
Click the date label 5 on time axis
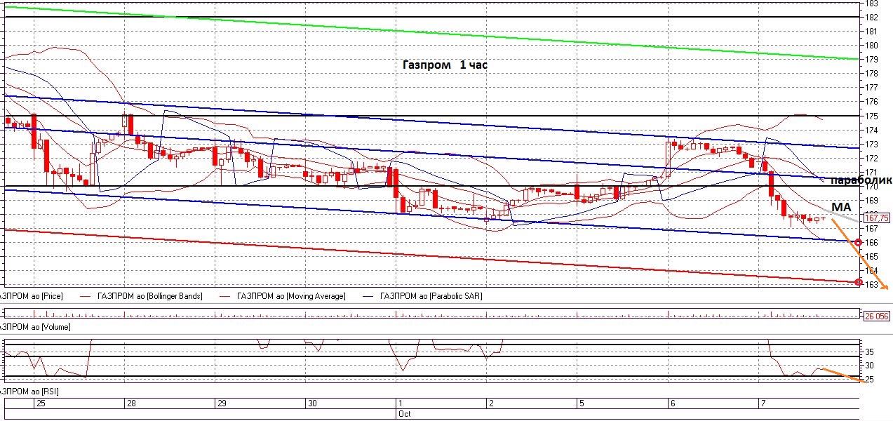pos(582,403)
